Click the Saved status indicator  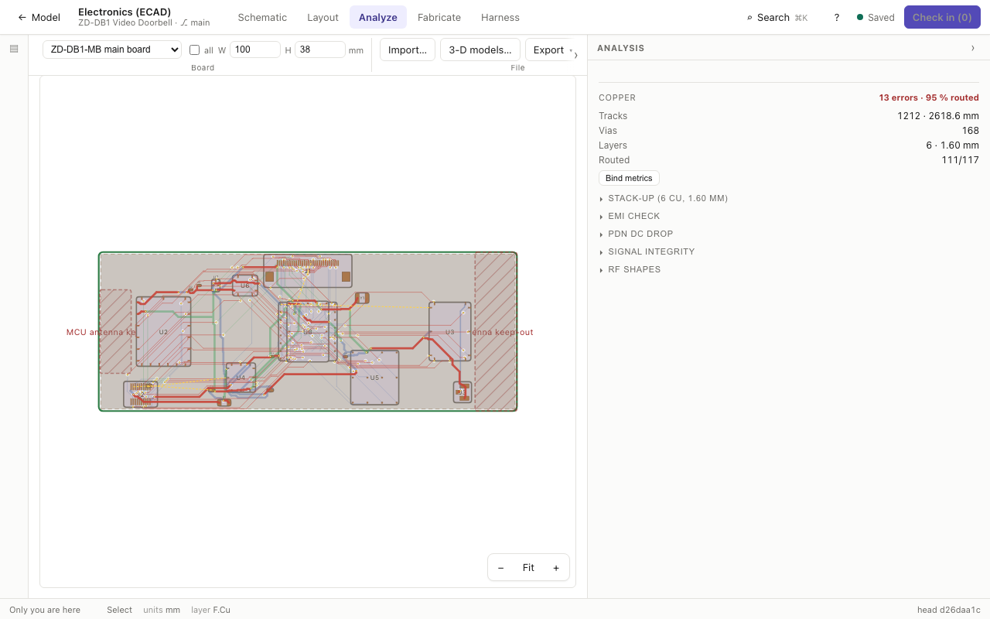coord(876,17)
